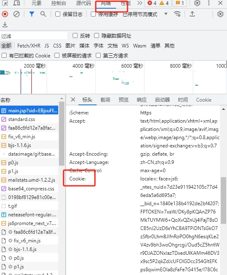This screenshot has height=275, width=227.
Task: Open the 控制台 tab
Action: [59, 3]
